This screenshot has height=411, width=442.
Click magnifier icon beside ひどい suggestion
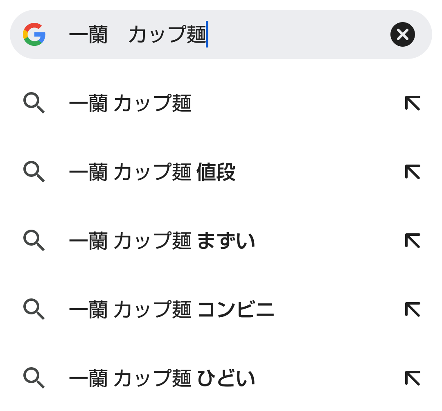point(34,378)
